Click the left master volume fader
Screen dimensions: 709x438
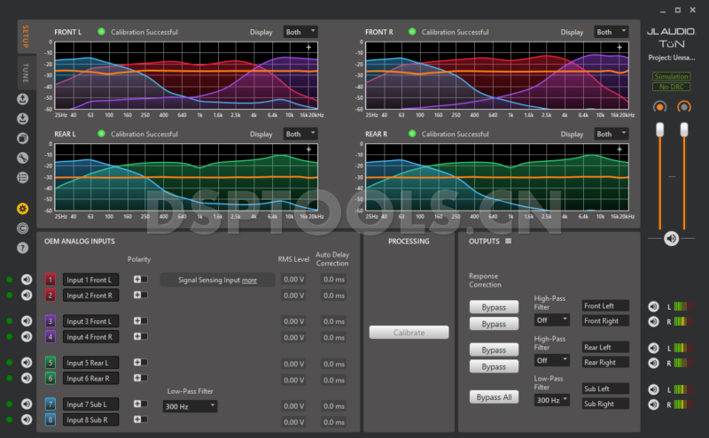click(658, 130)
